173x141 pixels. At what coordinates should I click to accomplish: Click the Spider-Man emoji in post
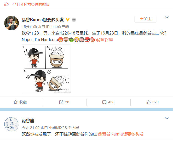[87, 40]
